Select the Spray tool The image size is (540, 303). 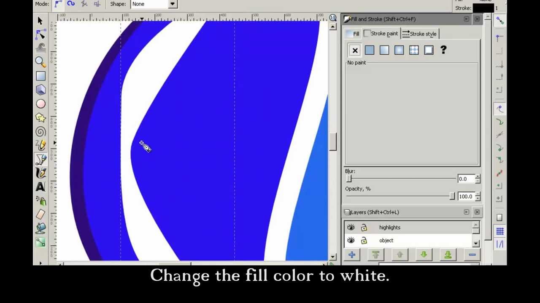point(40,201)
